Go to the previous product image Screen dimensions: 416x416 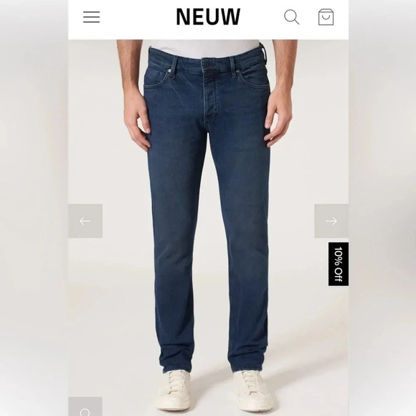point(85,221)
